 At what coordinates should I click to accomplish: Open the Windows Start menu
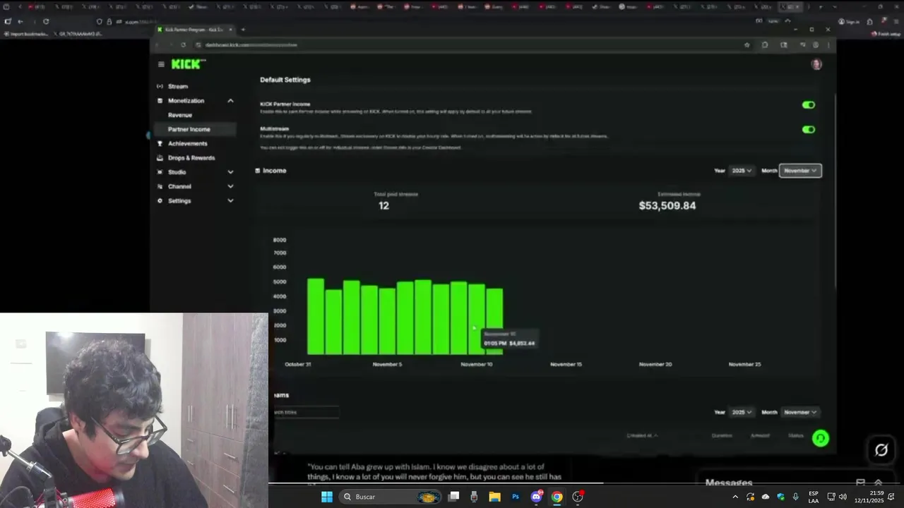coord(327,497)
